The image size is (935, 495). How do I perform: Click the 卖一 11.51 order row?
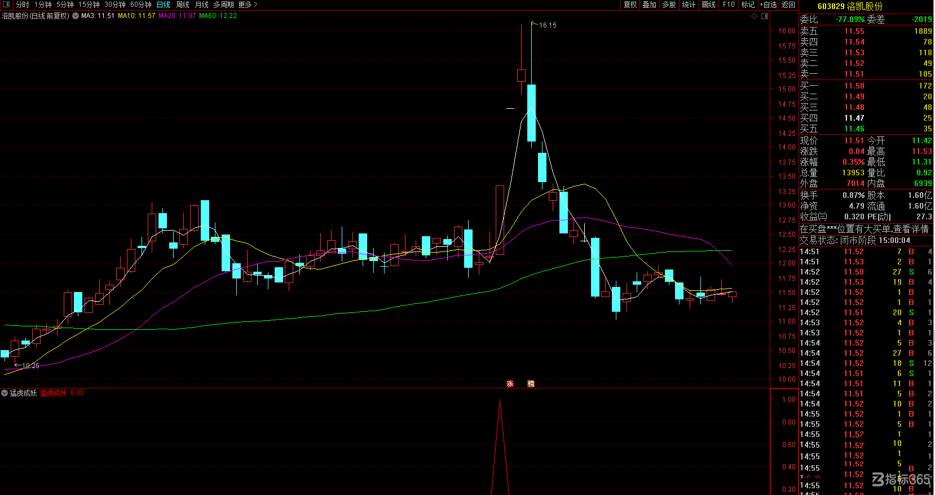coord(866,74)
